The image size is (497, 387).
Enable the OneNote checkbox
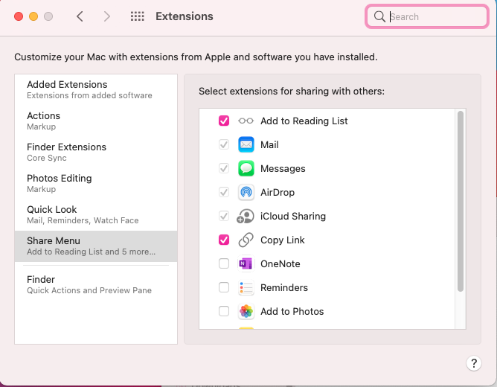pyautogui.click(x=224, y=263)
